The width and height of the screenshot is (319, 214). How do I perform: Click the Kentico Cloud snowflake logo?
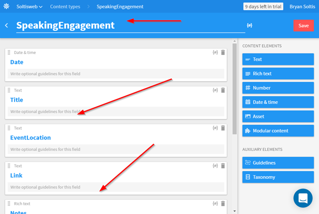point(6,6)
